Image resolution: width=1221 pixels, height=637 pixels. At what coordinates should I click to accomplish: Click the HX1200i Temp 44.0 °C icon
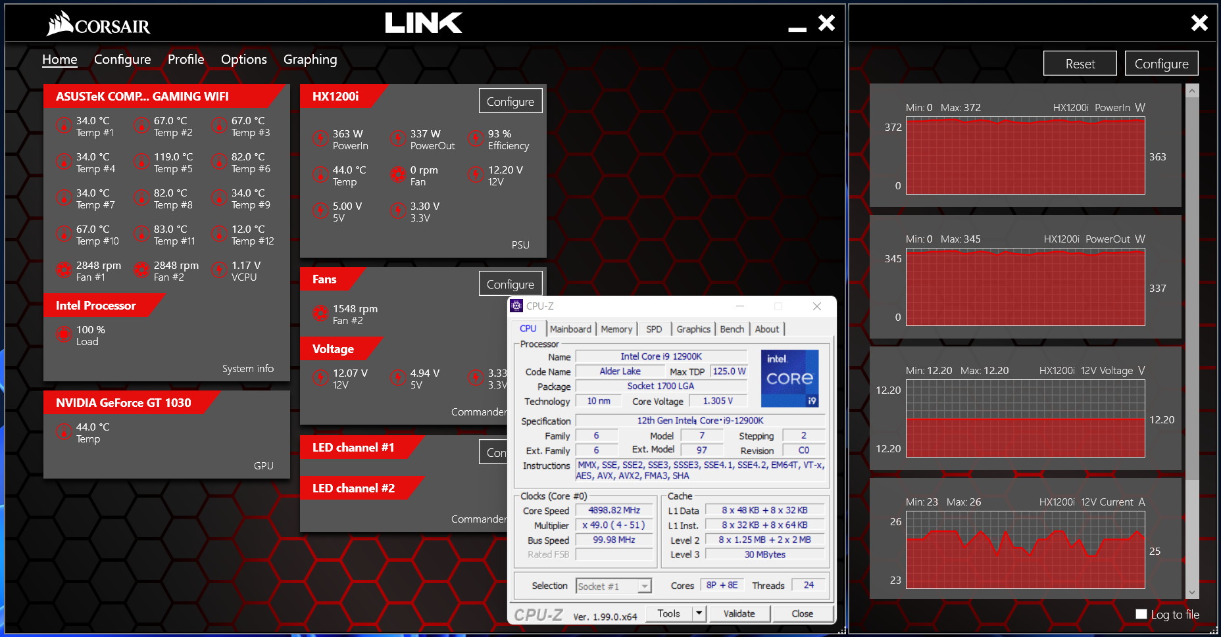click(x=320, y=174)
